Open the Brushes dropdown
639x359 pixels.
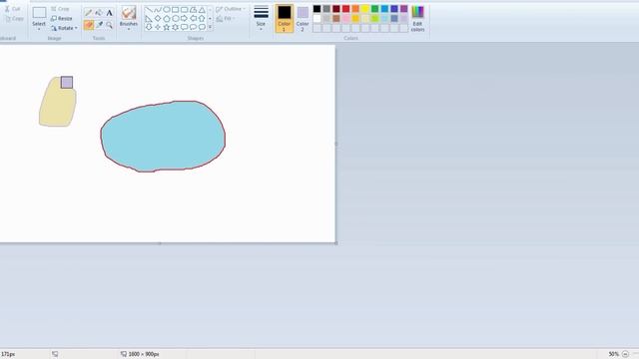click(129, 29)
